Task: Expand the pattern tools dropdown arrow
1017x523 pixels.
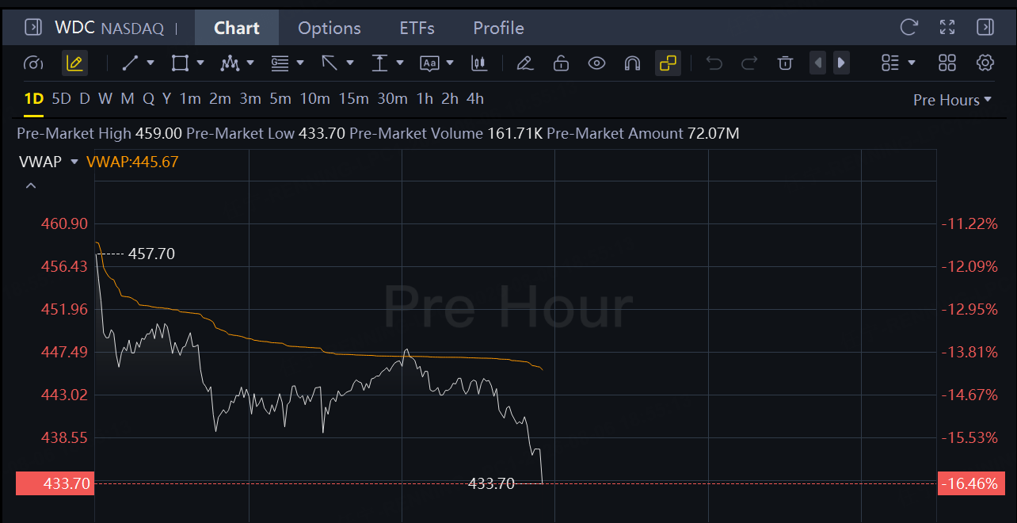Action: coord(250,63)
